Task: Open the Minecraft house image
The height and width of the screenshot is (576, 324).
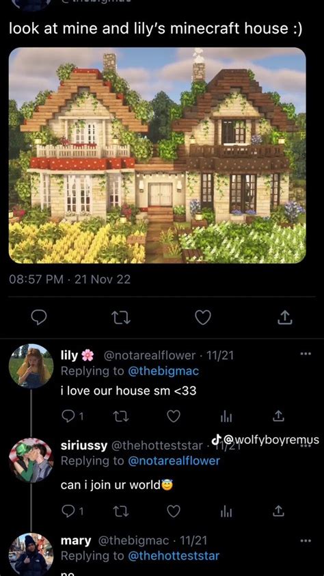Action: click(x=157, y=155)
